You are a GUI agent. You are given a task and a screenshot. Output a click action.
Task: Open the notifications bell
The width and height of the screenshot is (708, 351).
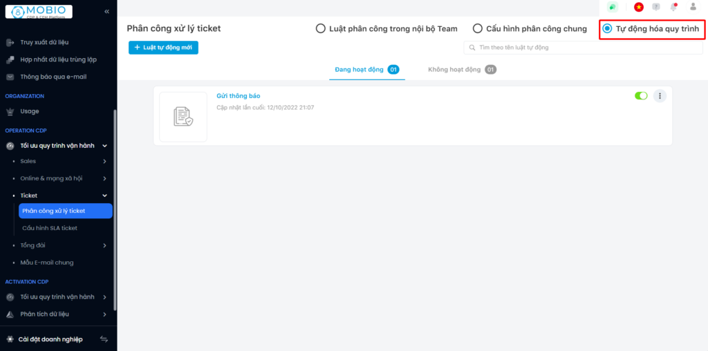pos(674,7)
